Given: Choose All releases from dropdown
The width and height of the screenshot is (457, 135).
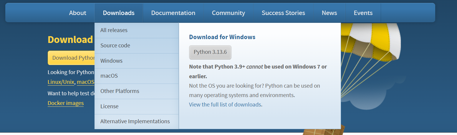Looking at the screenshot, I should [114, 30].
